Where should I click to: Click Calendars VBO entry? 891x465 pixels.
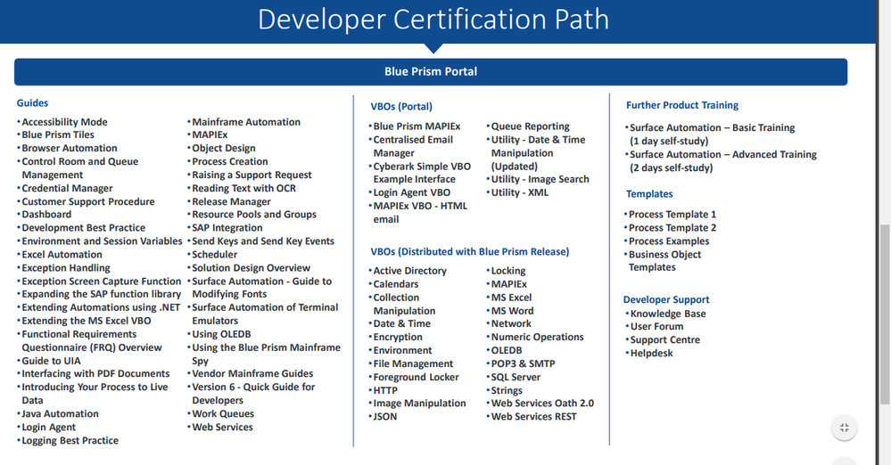[395, 284]
